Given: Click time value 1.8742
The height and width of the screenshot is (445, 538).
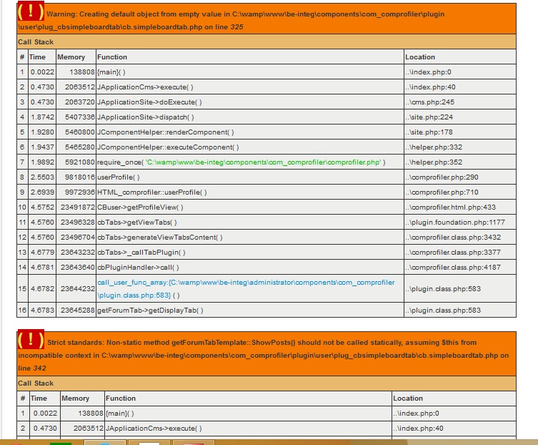Looking at the screenshot, I should click(42, 117).
